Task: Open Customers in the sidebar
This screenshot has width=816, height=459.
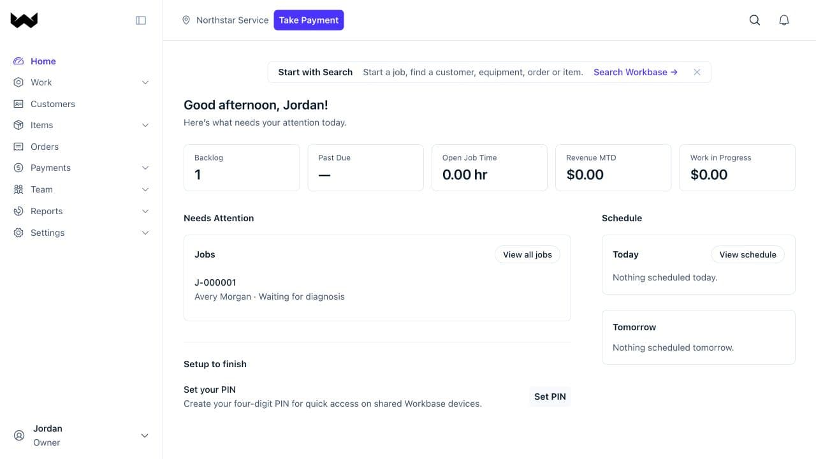Action: [x=53, y=104]
